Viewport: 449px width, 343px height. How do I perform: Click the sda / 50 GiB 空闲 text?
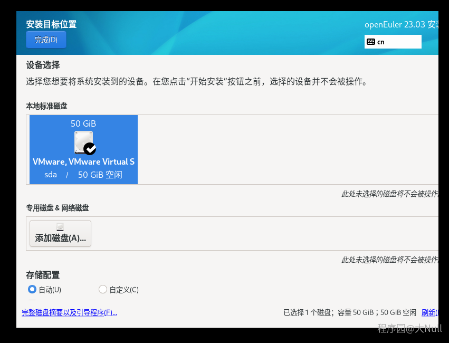pyautogui.click(x=83, y=175)
